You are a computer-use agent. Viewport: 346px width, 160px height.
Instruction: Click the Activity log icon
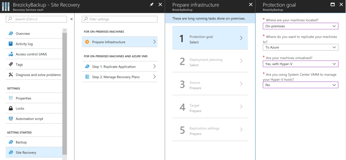[10, 44]
